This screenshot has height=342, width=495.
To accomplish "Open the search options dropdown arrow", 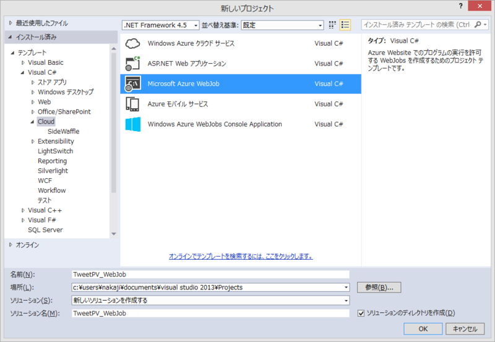I will [x=485, y=25].
